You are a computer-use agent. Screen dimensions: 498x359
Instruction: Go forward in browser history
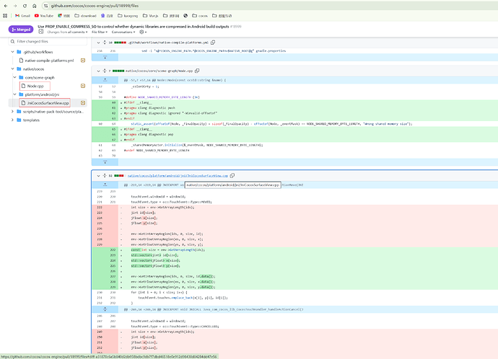(x=15, y=6)
